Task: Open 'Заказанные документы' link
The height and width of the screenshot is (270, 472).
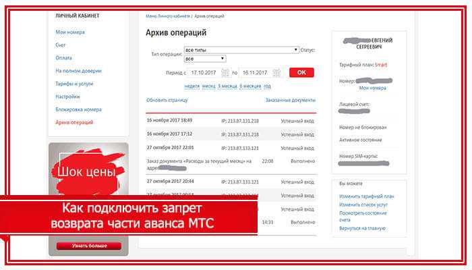Action: point(290,100)
